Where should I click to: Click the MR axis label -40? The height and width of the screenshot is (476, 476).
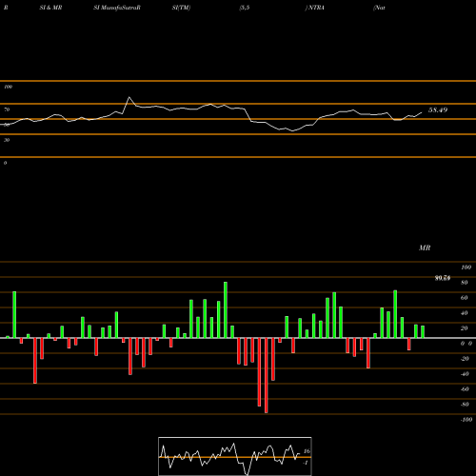465,374
